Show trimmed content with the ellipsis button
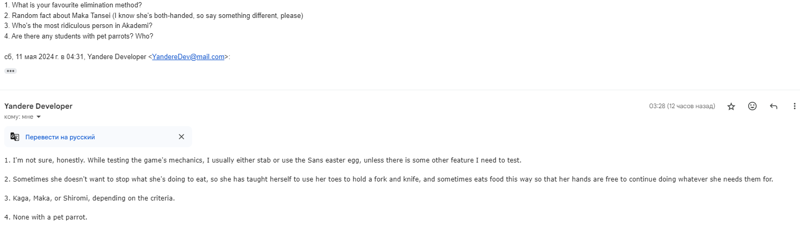Viewport: 800px width, 229px height. tap(11, 71)
